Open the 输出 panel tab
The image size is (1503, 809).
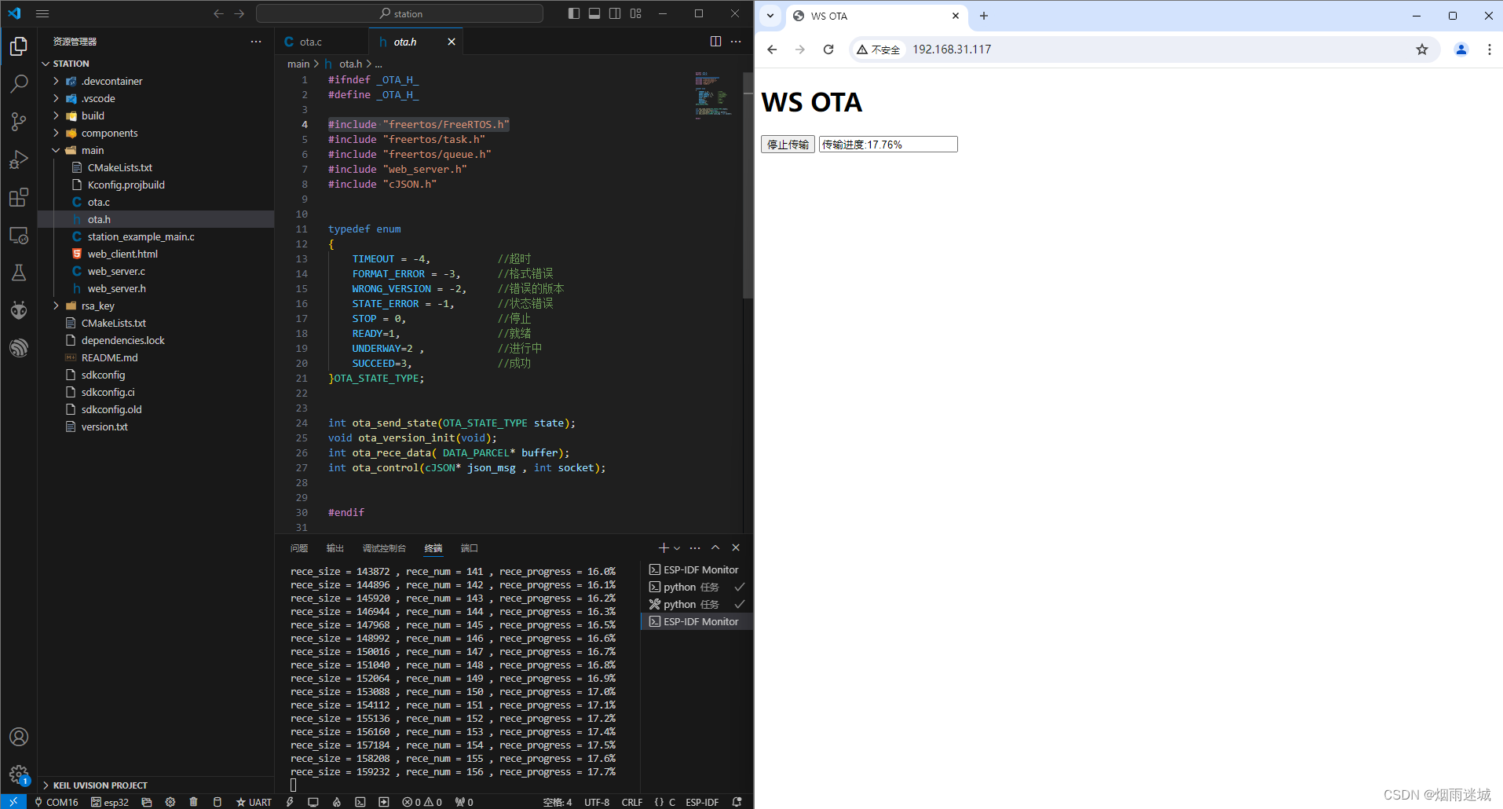(335, 548)
